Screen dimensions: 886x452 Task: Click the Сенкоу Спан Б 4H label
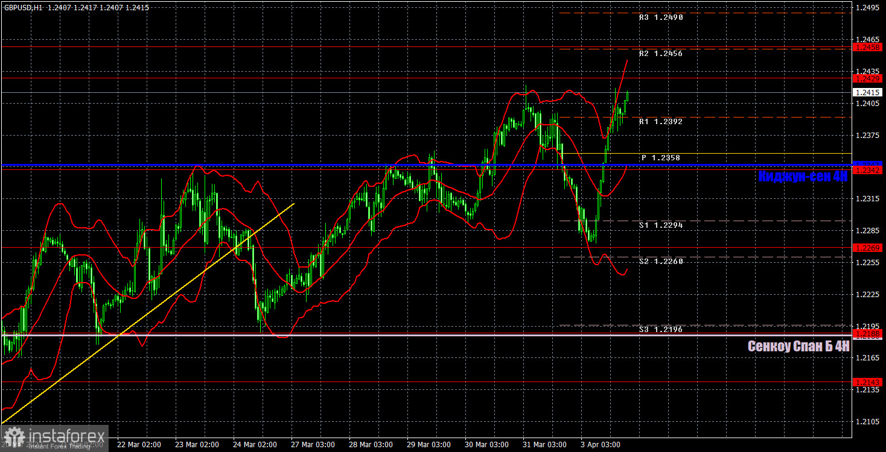(x=798, y=346)
